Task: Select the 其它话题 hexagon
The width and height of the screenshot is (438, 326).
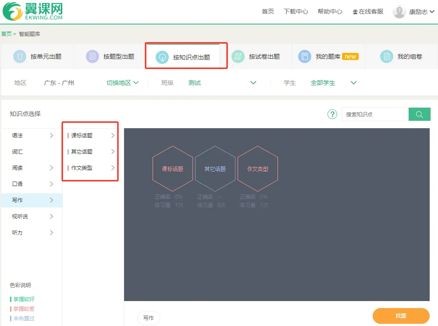Action: click(x=215, y=169)
